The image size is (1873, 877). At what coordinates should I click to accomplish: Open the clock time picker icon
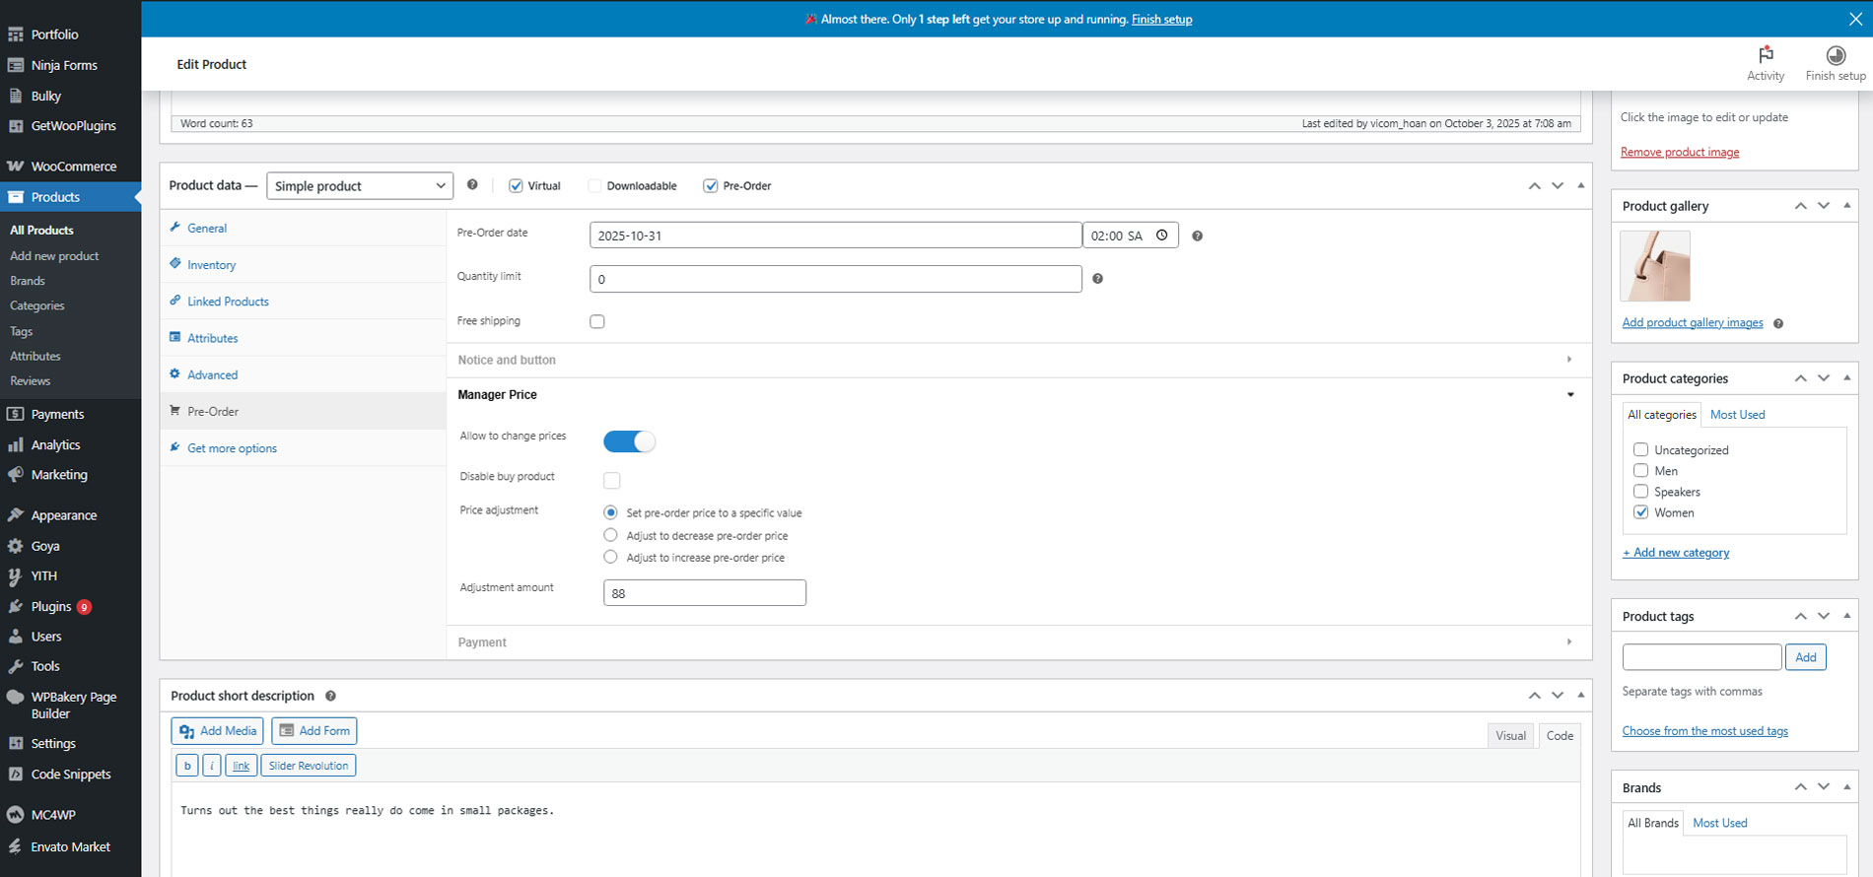1162,236
